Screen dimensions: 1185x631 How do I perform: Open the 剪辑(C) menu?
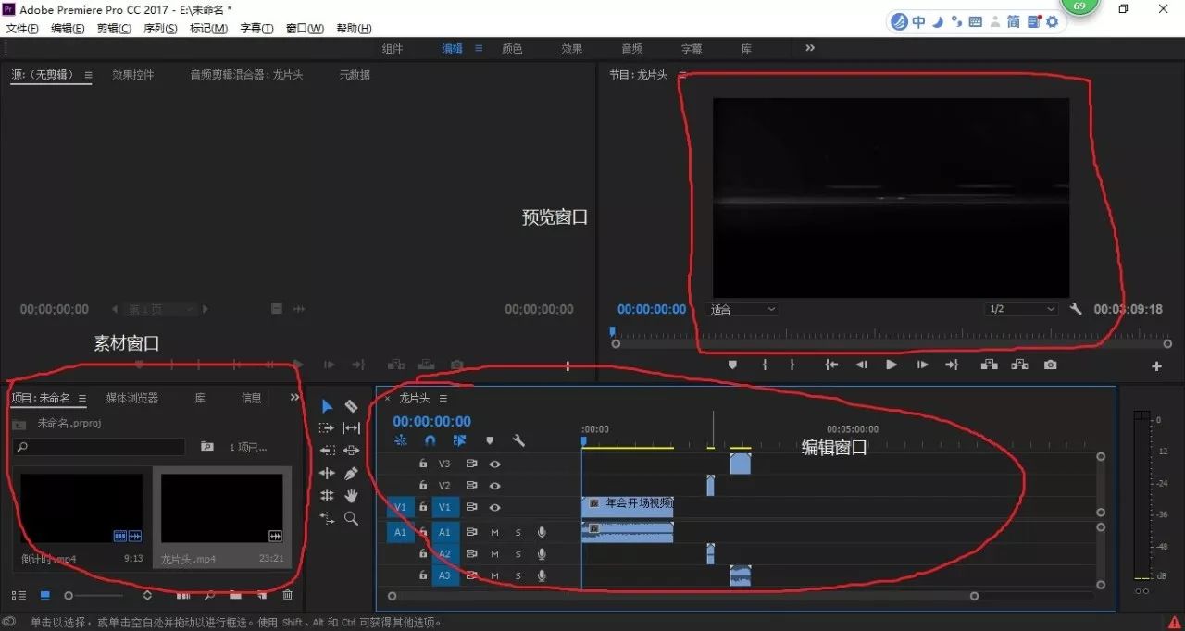(115, 29)
